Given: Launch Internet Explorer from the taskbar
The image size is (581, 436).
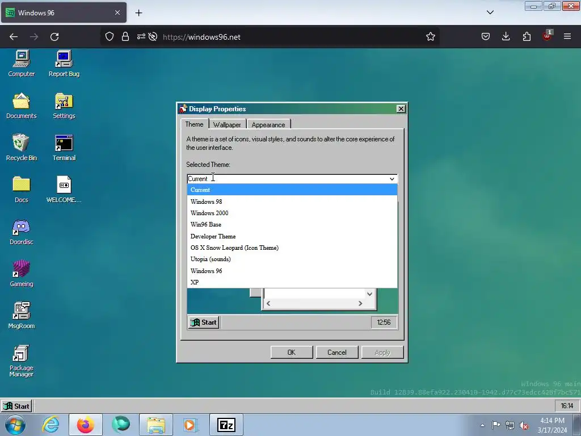Looking at the screenshot, I should click(50, 425).
